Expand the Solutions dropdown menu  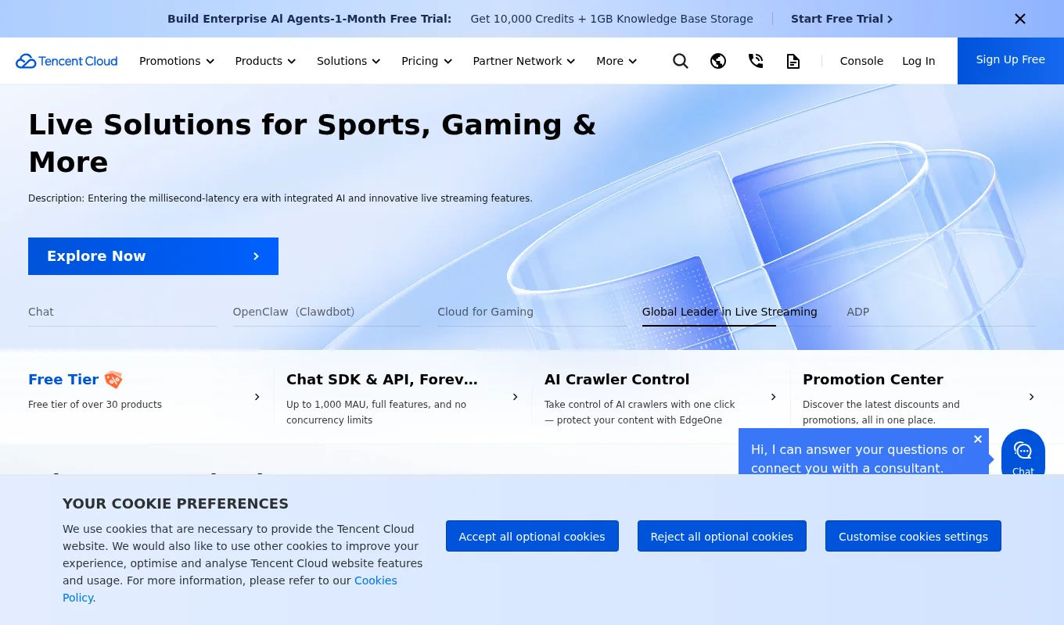(x=348, y=61)
